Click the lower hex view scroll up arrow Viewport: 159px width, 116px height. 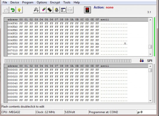coord(150,66)
